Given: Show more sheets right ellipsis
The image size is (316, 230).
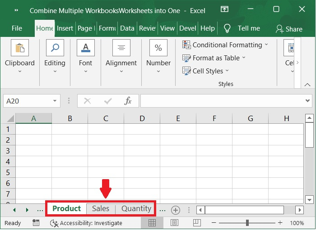Looking at the screenshot, I should click(x=163, y=210).
